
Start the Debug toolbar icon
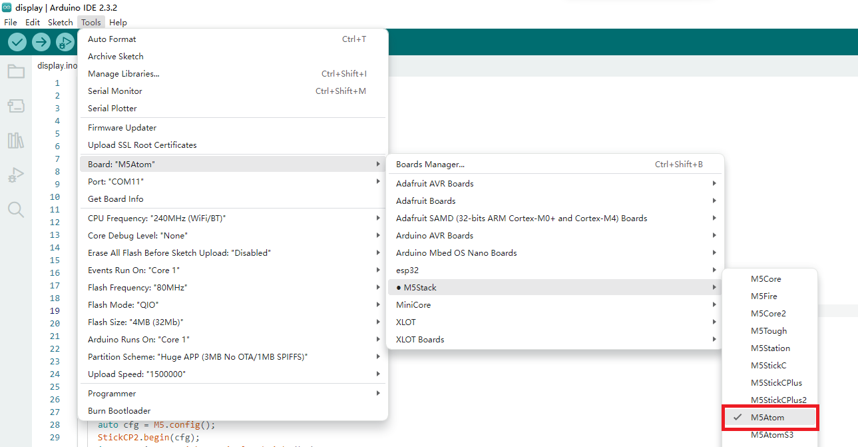pyautogui.click(x=65, y=42)
